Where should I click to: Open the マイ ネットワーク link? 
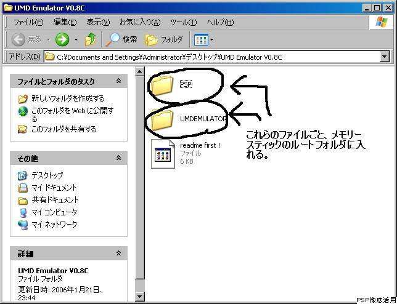(x=54, y=225)
